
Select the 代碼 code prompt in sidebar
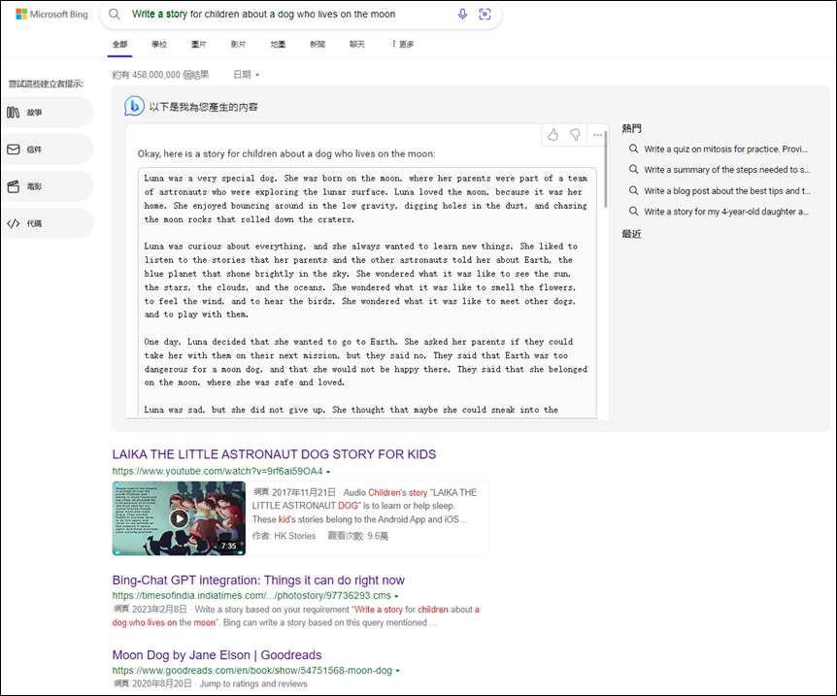click(x=47, y=223)
